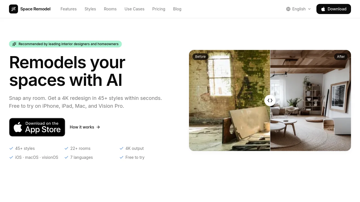Click the Apple icon in the Download button
The image size is (360, 202).
323,9
